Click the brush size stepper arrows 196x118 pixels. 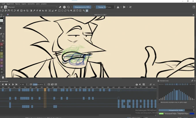coord(115,7)
